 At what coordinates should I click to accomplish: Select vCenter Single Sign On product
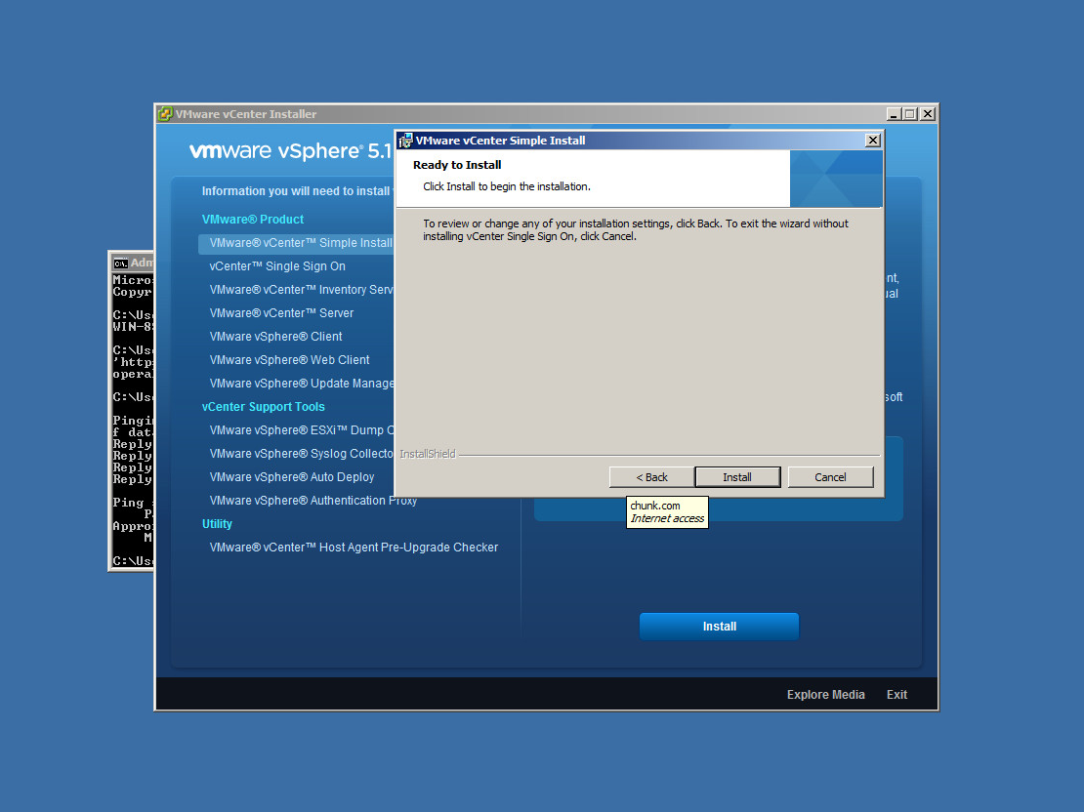click(277, 266)
